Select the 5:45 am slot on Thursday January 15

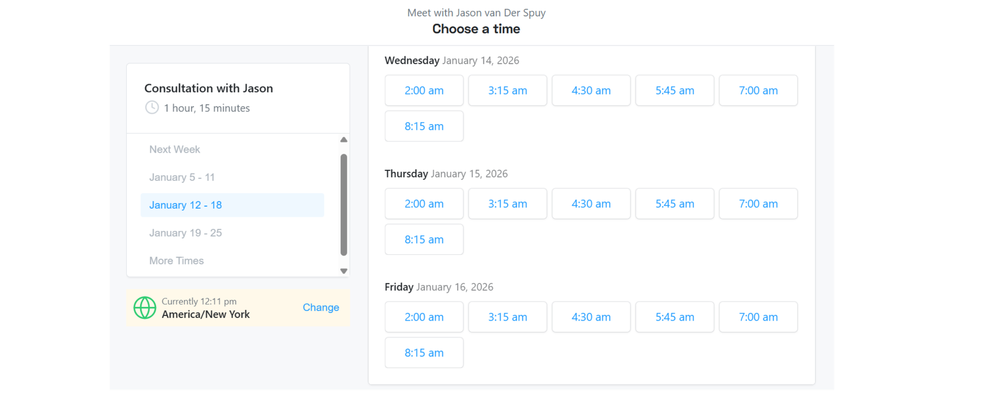coord(674,204)
